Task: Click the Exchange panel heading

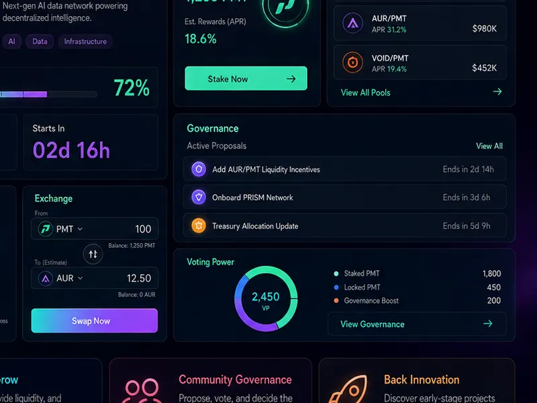Action: pyautogui.click(x=54, y=198)
